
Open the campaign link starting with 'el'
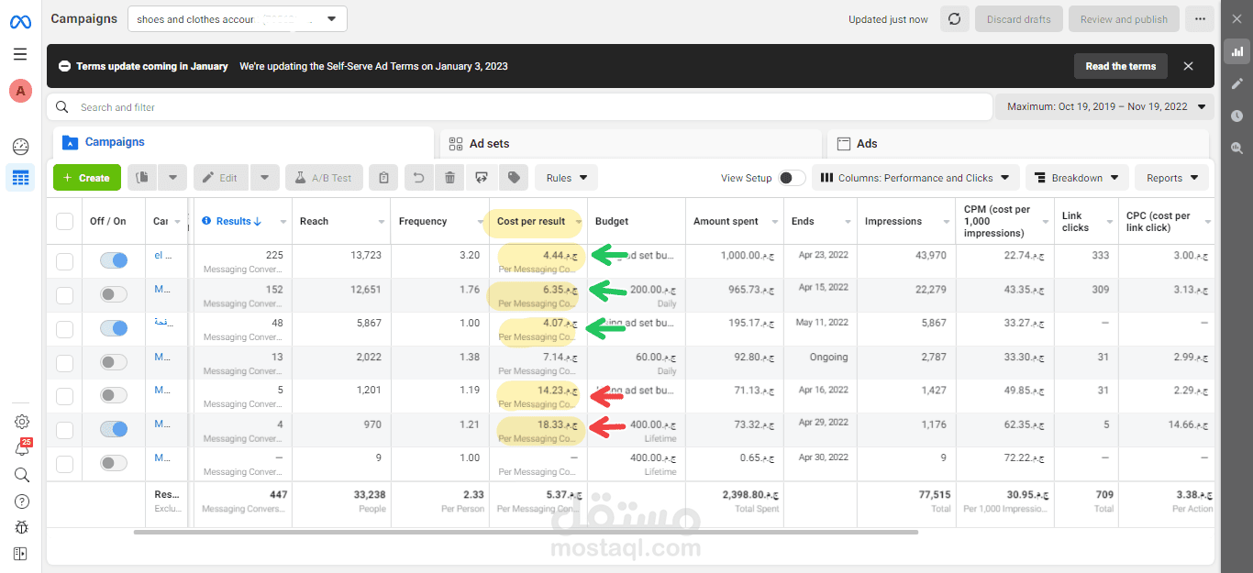[163, 255]
